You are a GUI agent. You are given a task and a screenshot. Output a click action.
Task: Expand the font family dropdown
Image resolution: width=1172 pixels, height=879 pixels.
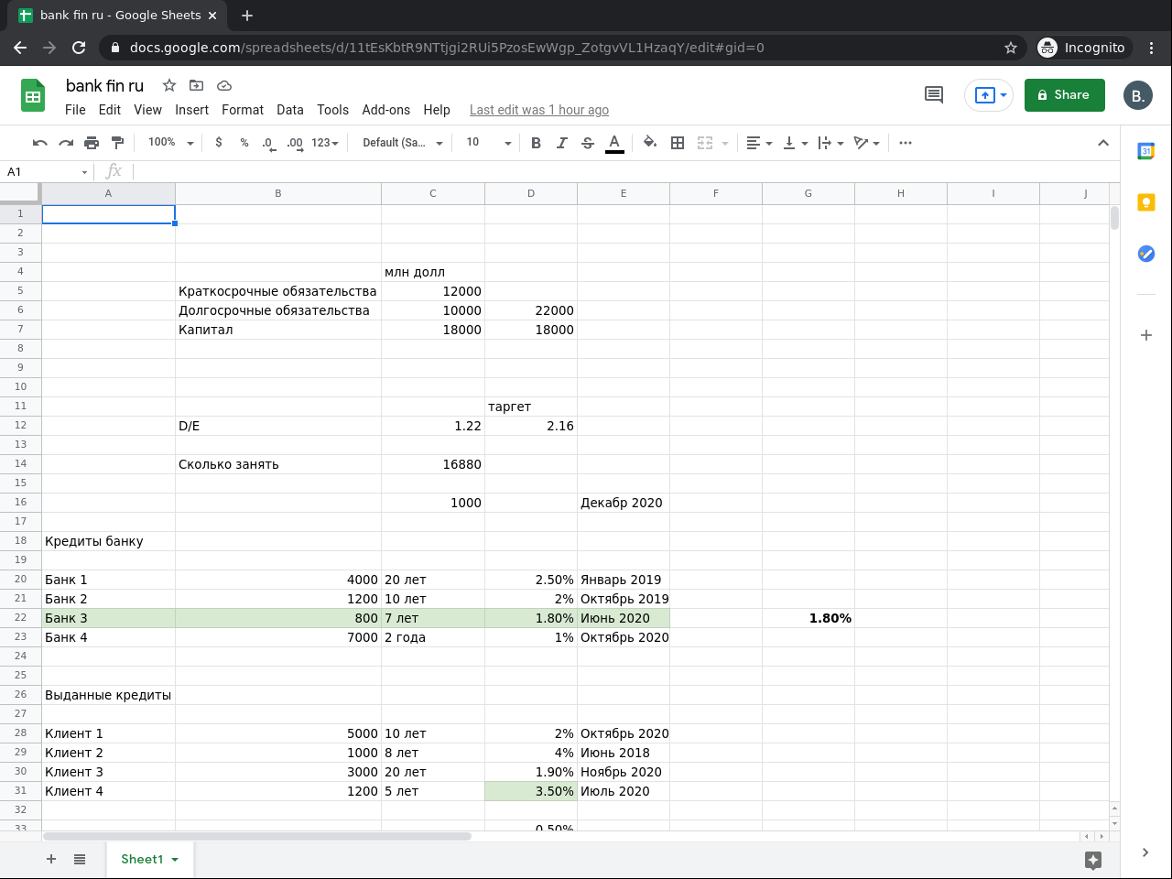[x=402, y=143]
